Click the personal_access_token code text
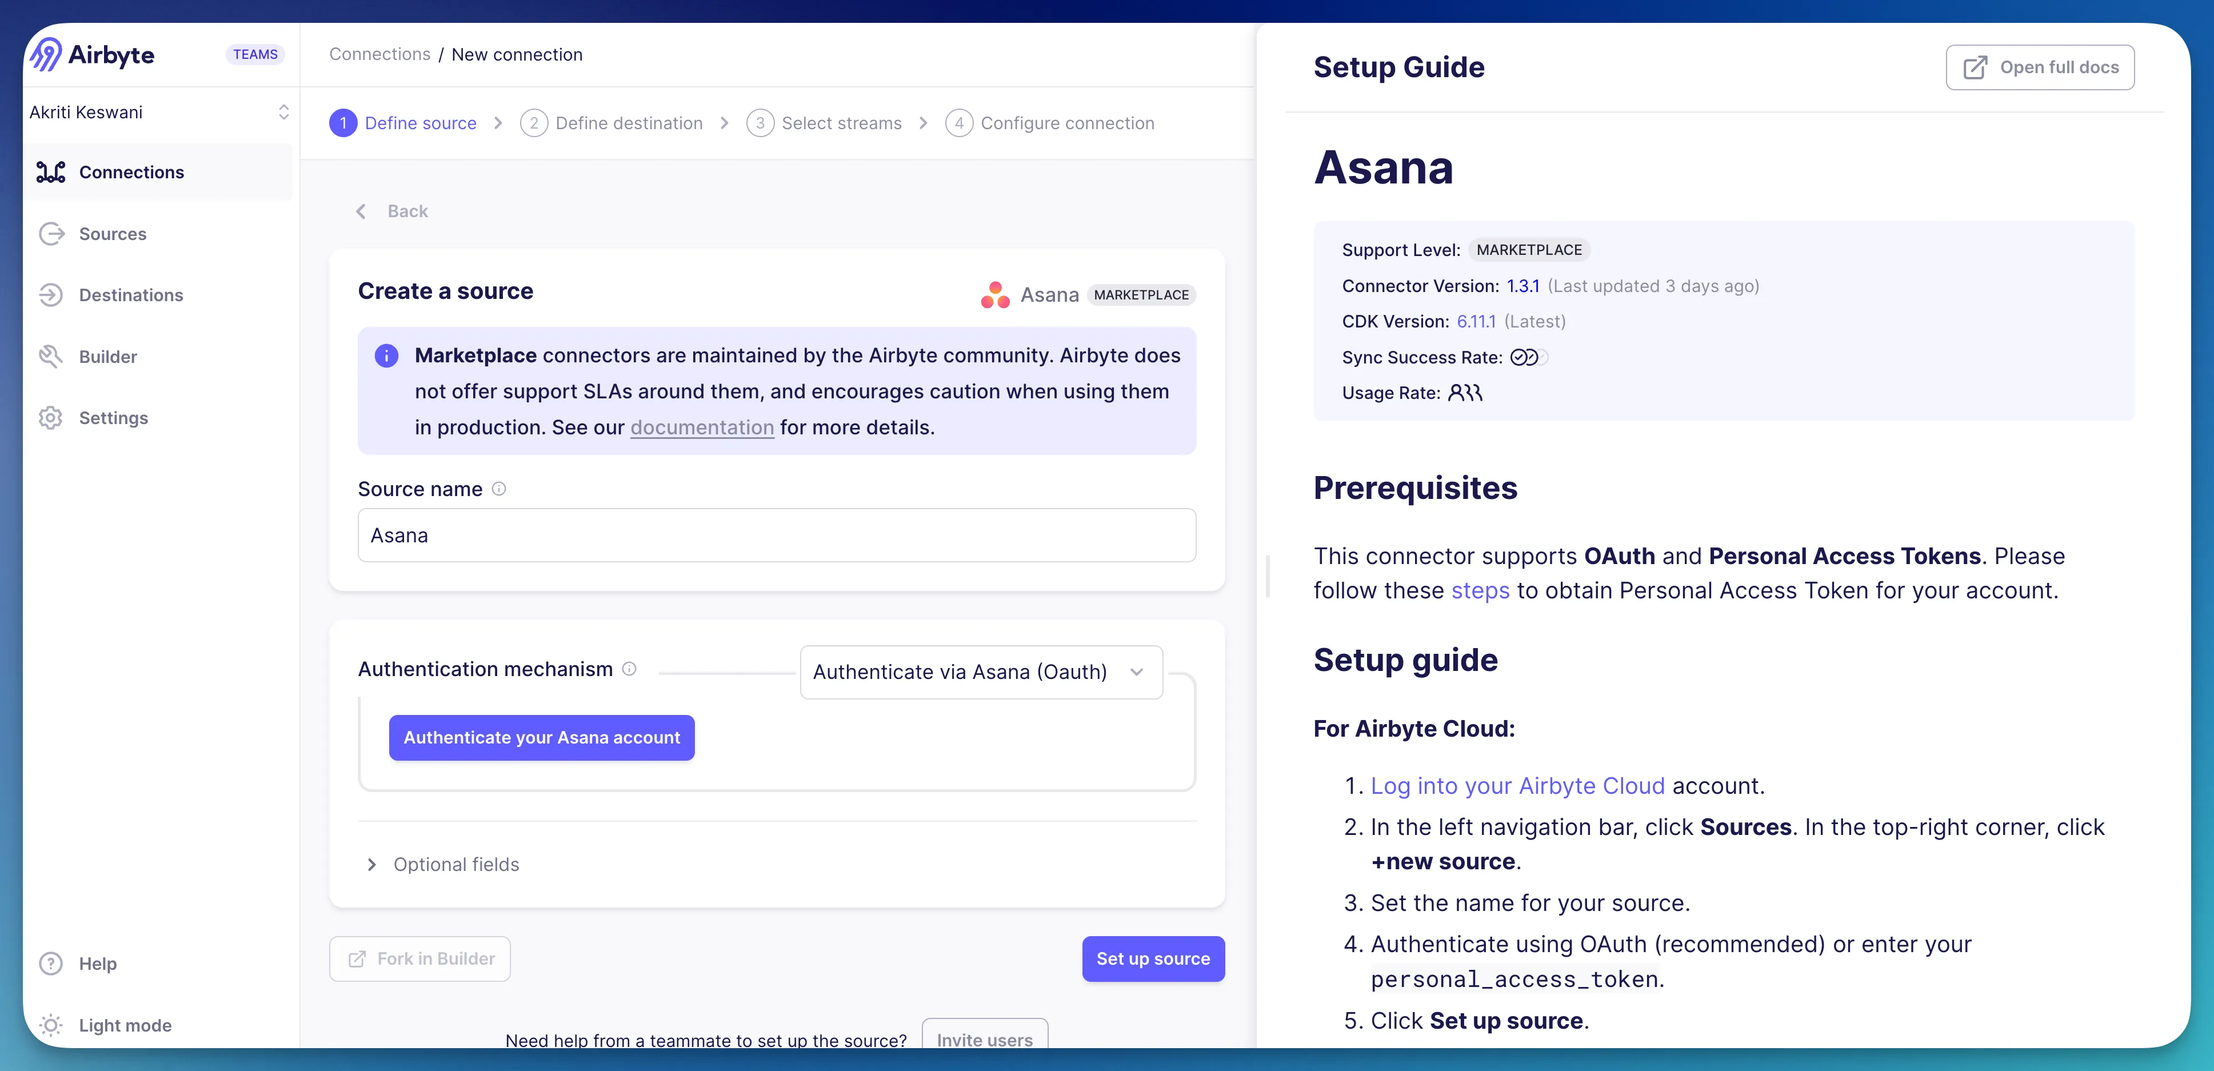This screenshot has width=2214, height=1071. click(1513, 979)
